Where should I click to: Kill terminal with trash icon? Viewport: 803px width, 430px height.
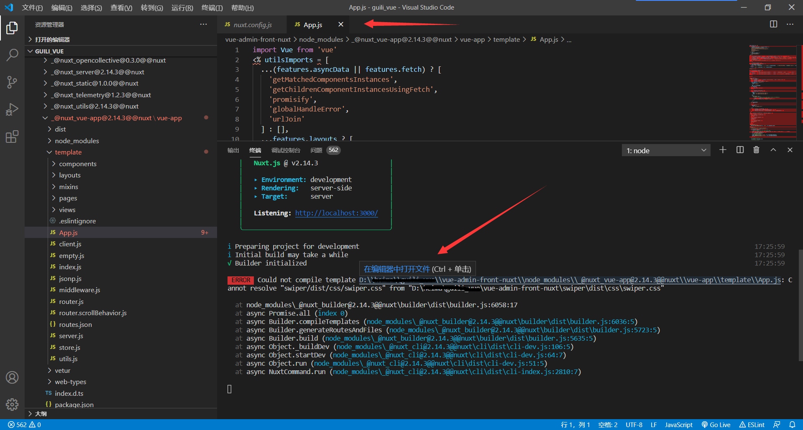click(x=756, y=150)
